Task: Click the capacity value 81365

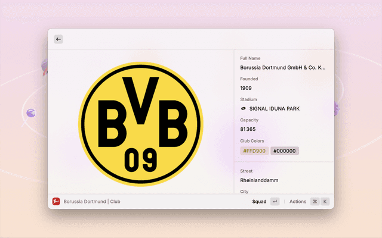Action: (x=248, y=129)
